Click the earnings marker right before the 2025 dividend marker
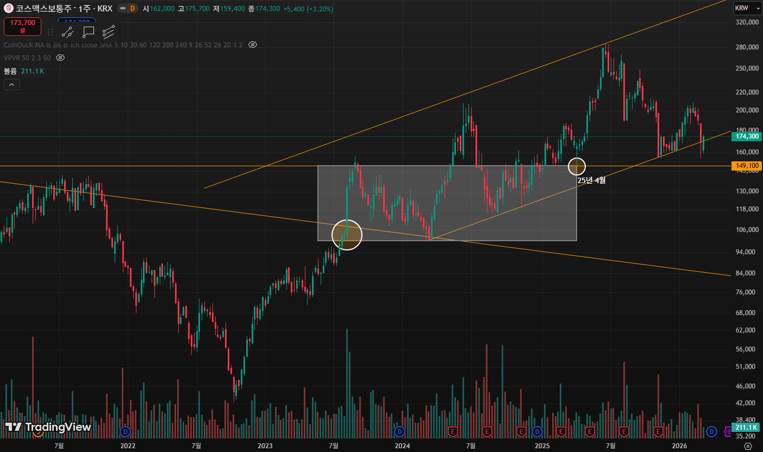The width and height of the screenshot is (763, 452). click(521, 431)
